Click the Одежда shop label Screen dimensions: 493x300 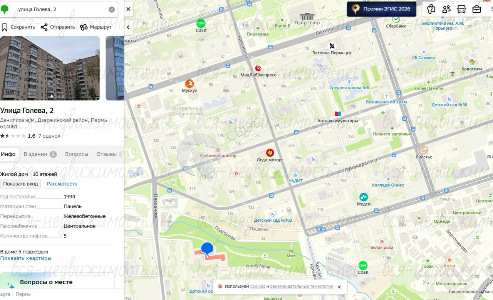tap(442, 221)
